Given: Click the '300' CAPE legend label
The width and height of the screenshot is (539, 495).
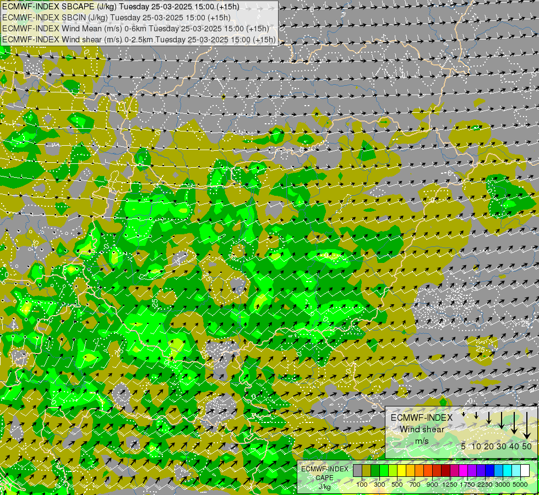Looking at the screenshot, I should click(379, 485).
